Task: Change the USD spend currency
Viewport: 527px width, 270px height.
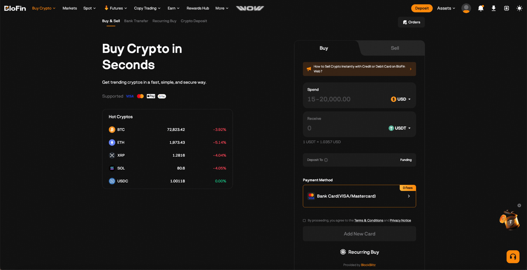Action: (401, 99)
